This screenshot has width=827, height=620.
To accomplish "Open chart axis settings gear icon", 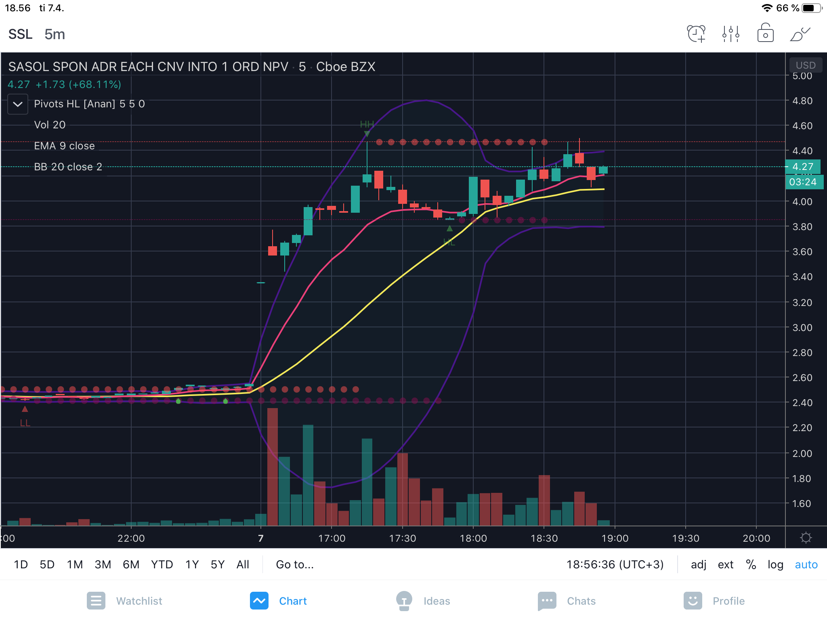I will 806,538.
